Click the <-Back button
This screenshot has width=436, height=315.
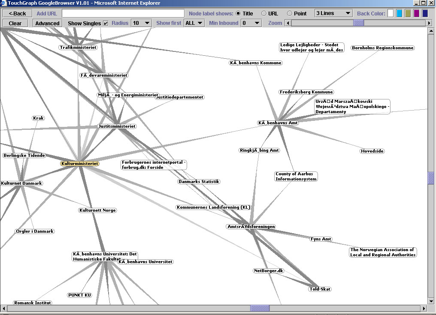point(17,13)
